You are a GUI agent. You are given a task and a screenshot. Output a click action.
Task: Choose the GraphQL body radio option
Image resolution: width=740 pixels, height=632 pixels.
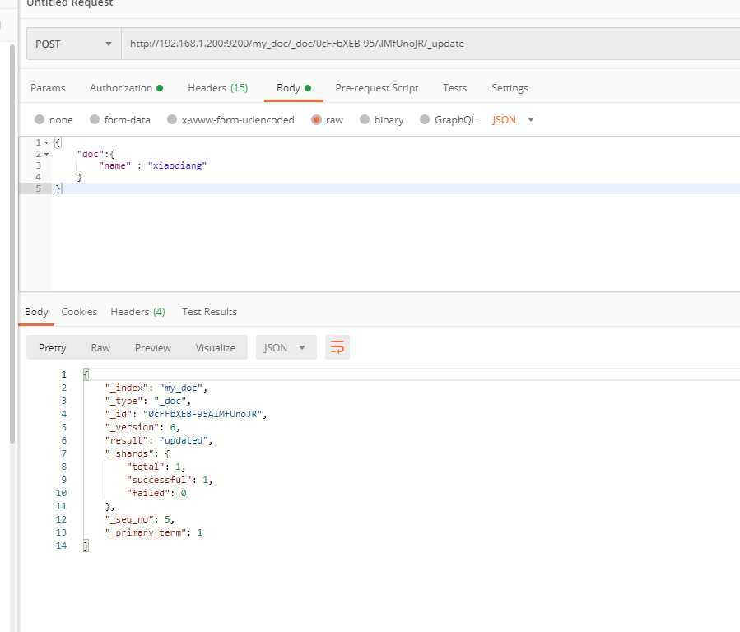[x=425, y=120]
